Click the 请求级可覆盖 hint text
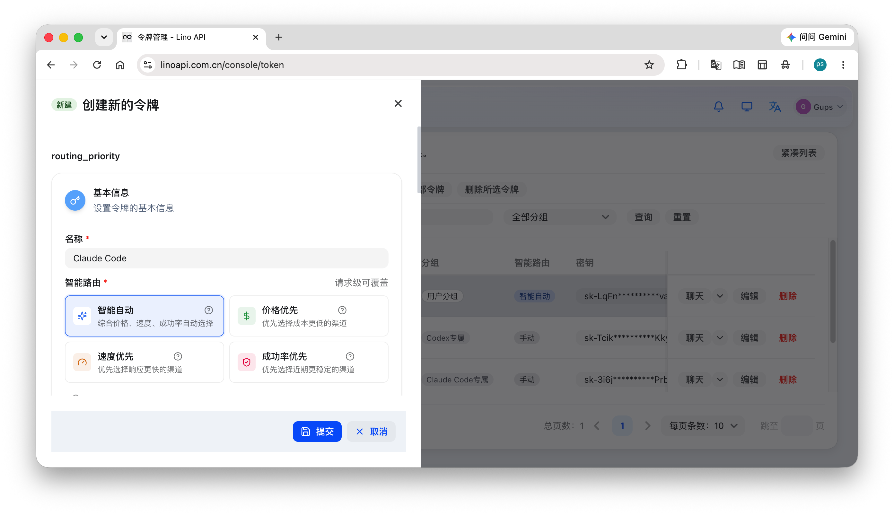Image resolution: width=894 pixels, height=515 pixels. [x=361, y=283]
